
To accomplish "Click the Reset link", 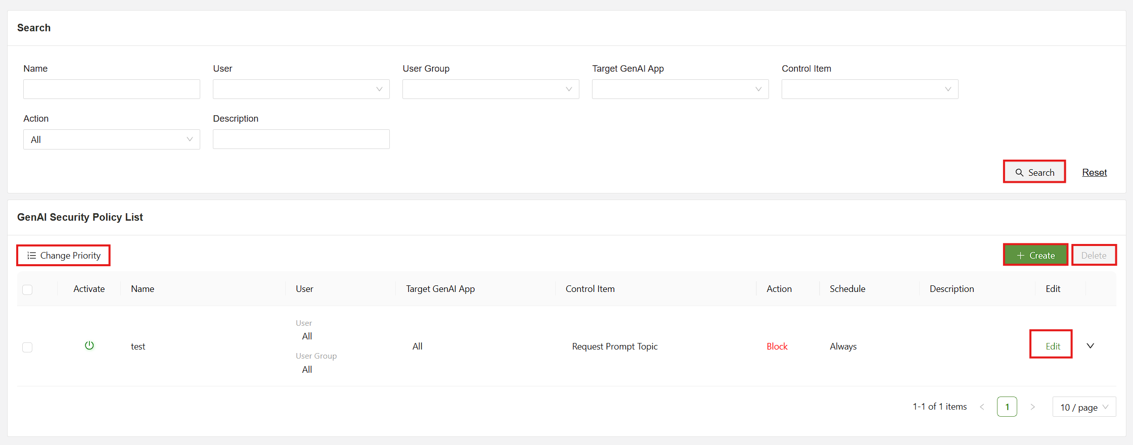I will (x=1094, y=172).
